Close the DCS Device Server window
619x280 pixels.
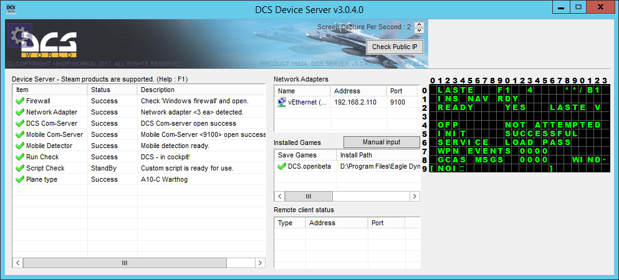[x=600, y=7]
